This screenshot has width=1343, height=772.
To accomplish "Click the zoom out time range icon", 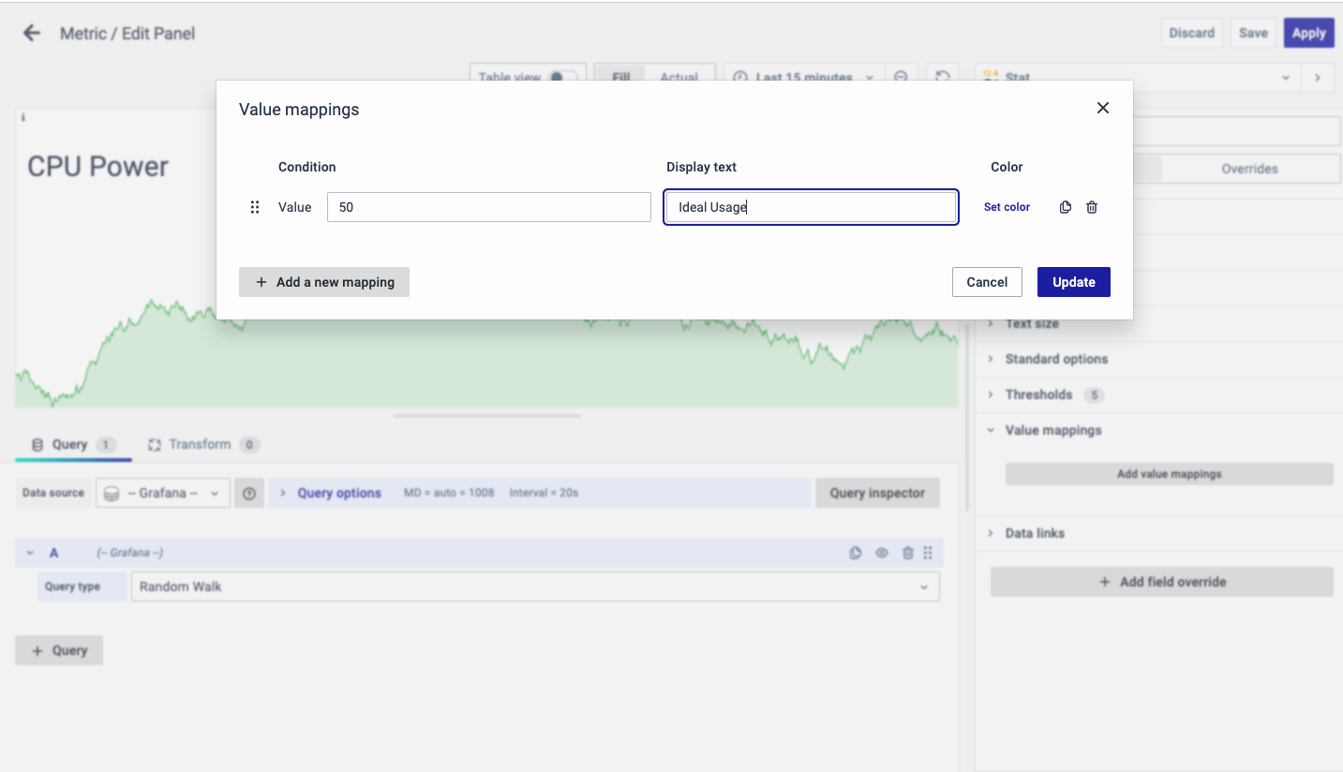I will pos(901,77).
